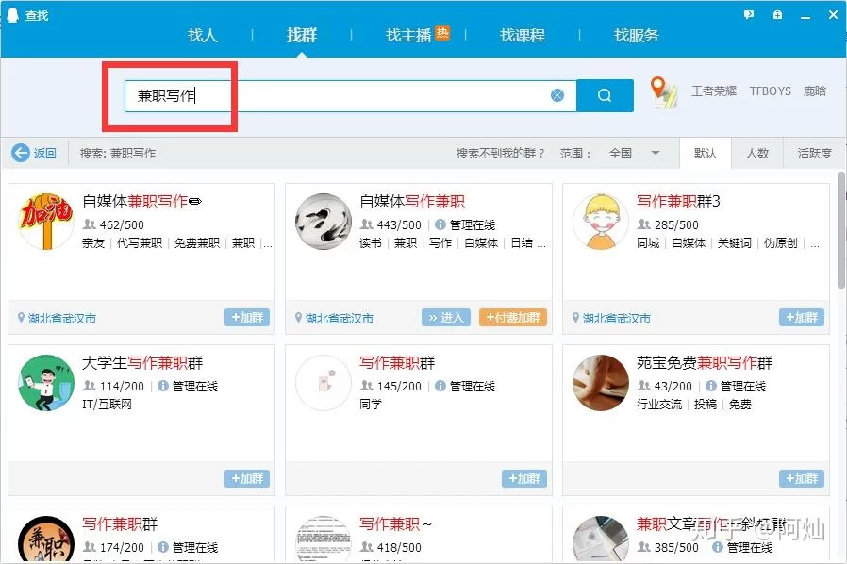
Task: Select the magnifier search icon
Action: tap(605, 95)
